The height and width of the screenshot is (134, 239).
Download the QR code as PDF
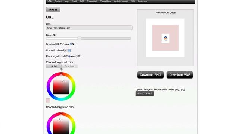pyautogui.click(x=180, y=75)
